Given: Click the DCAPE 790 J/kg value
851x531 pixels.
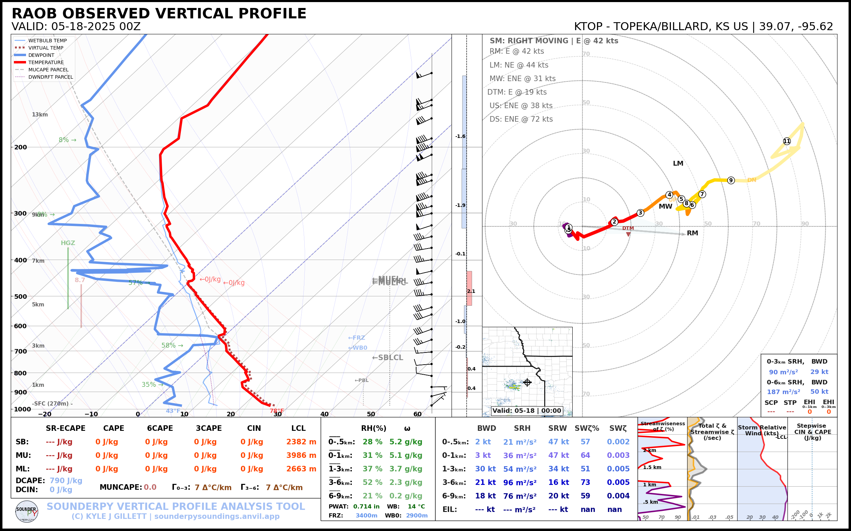Looking at the screenshot, I should click(66, 480).
